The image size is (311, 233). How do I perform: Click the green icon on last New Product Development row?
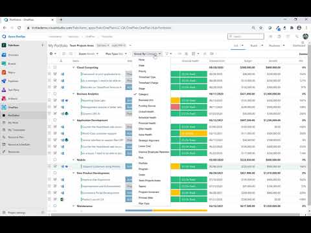62,199
